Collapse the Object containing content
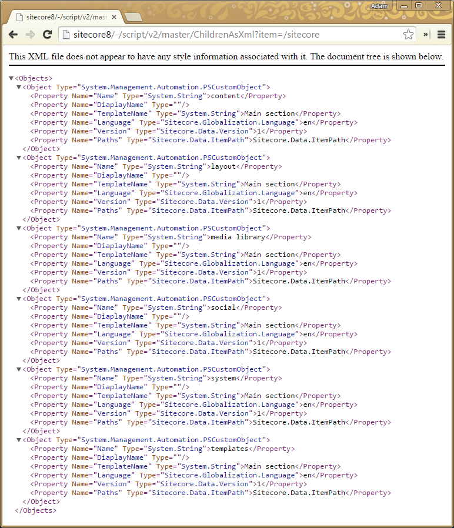Screen dimensions: 454x528 tap(19, 87)
